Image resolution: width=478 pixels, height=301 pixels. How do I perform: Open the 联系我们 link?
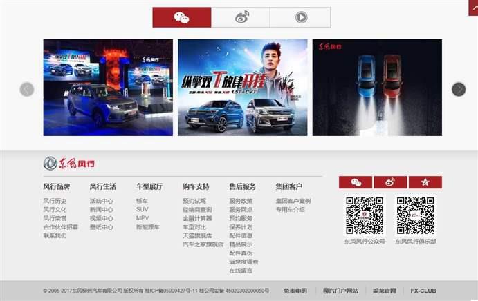[55, 235]
